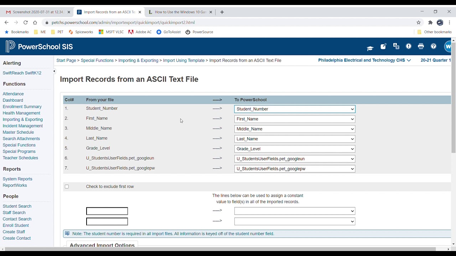Open the pet_googlepw field dropdown
This screenshot has height=256, width=456.
point(295,169)
